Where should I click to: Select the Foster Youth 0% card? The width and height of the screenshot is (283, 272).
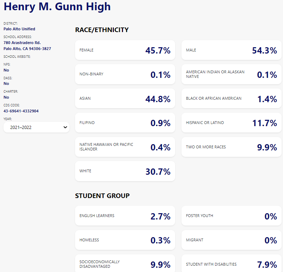231,216
